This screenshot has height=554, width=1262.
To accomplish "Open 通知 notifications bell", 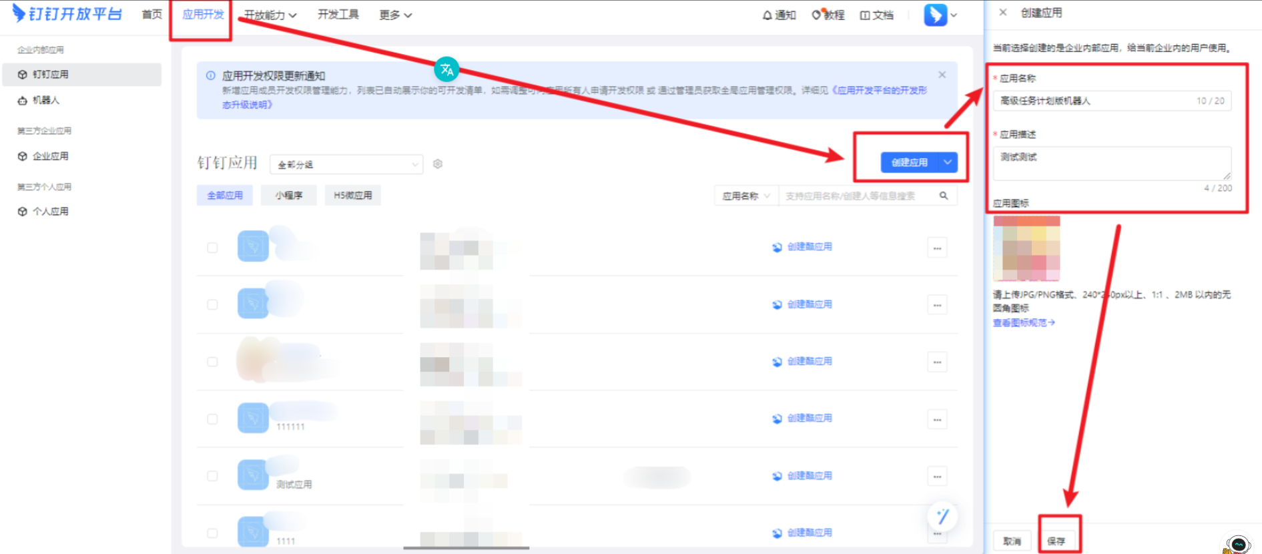I will point(779,15).
